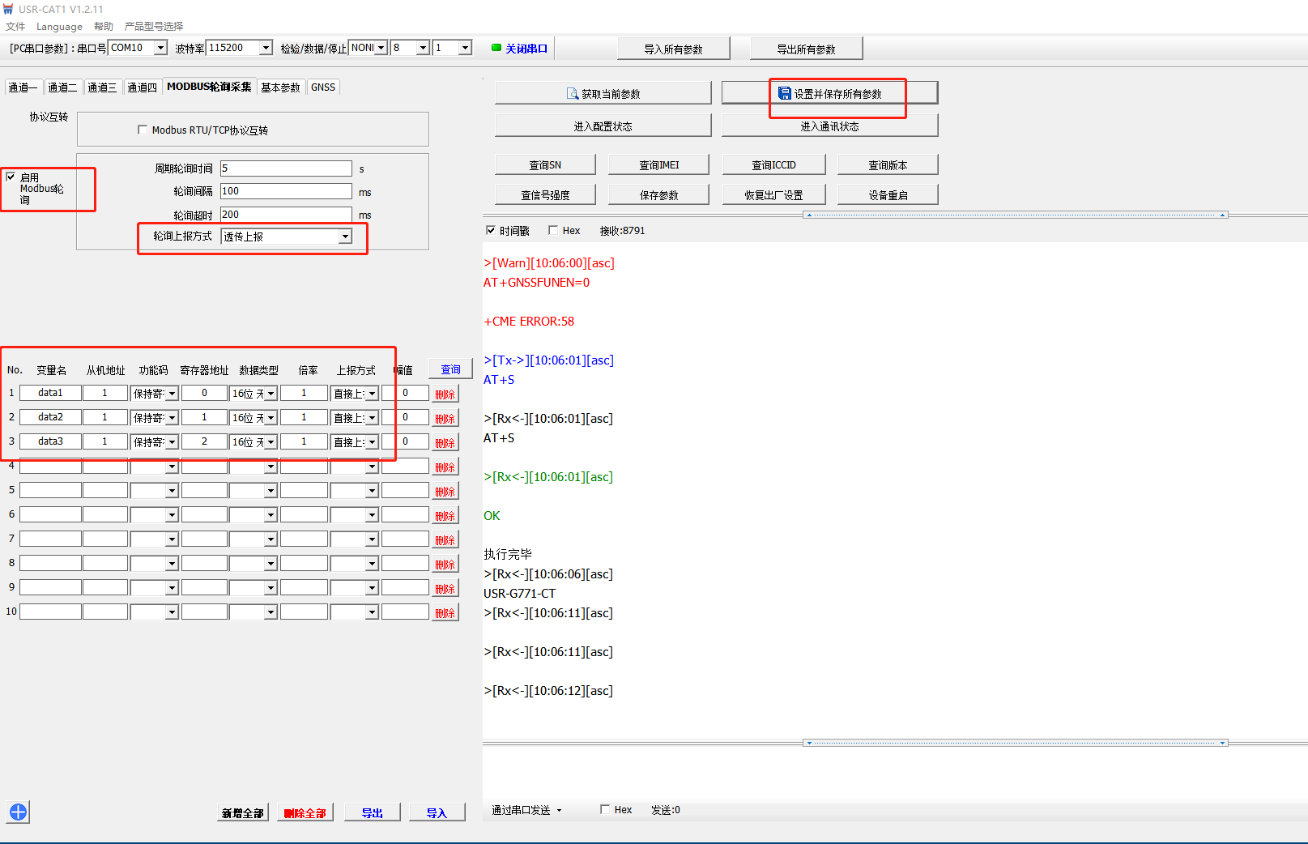The height and width of the screenshot is (844, 1308).
Task: Enable the Hex checkbox in receive area
Action: 553,231
